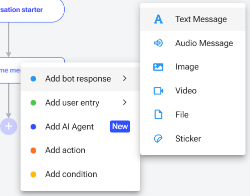Select Add action menu entry

pyautogui.click(x=80, y=150)
